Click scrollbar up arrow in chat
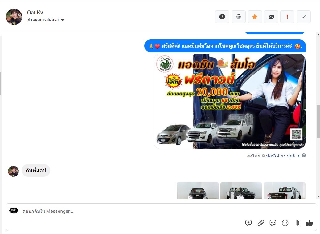 tap(318, 35)
